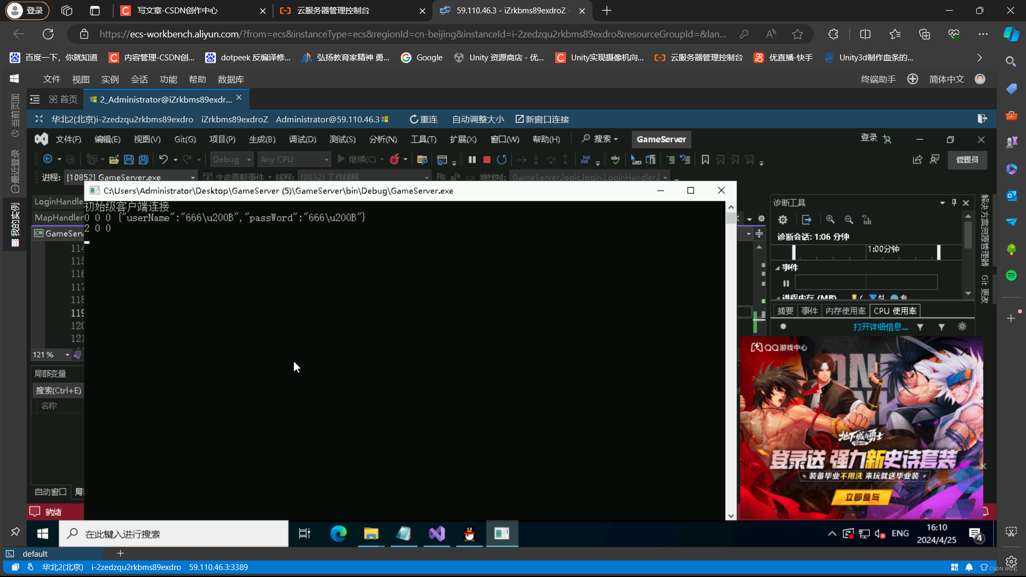This screenshot has width=1026, height=577.
Task: Open File Explorer from the taskbar
Action: click(x=371, y=533)
